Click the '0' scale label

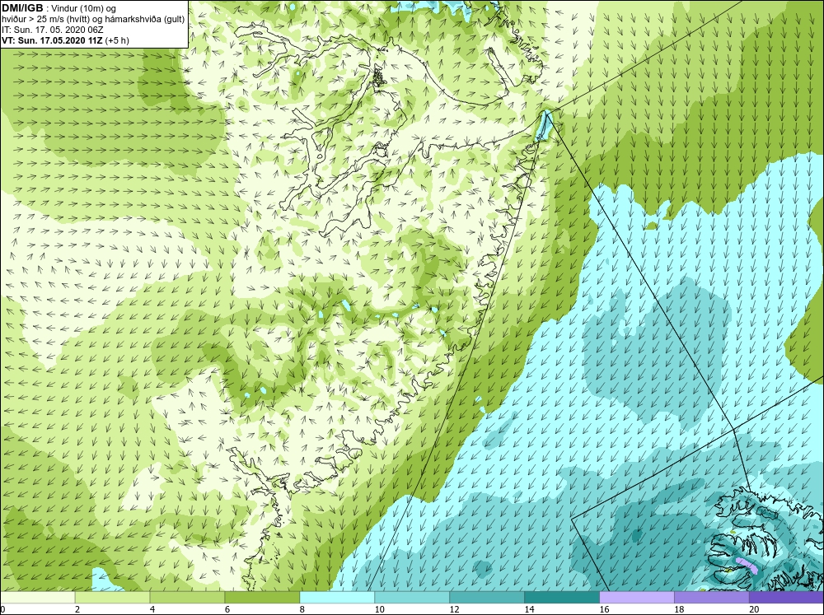tap(2, 609)
